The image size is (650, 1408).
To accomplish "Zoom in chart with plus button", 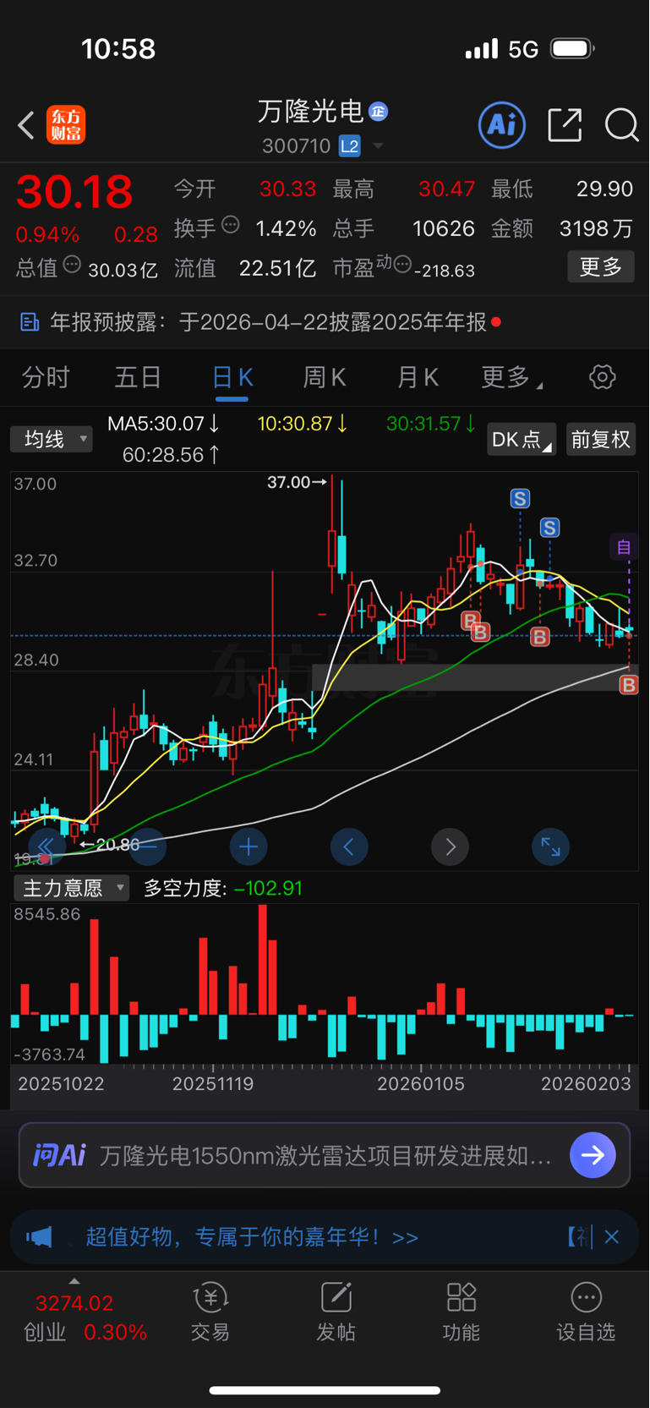I will tap(249, 846).
